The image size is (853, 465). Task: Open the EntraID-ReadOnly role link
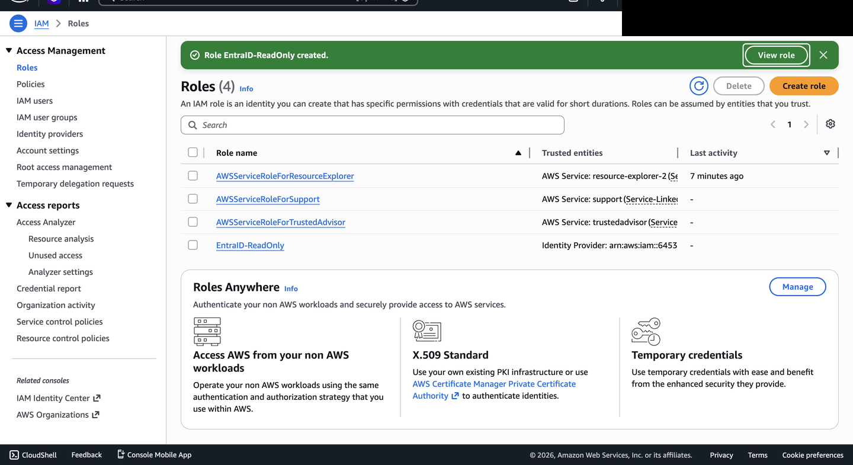pyautogui.click(x=250, y=245)
